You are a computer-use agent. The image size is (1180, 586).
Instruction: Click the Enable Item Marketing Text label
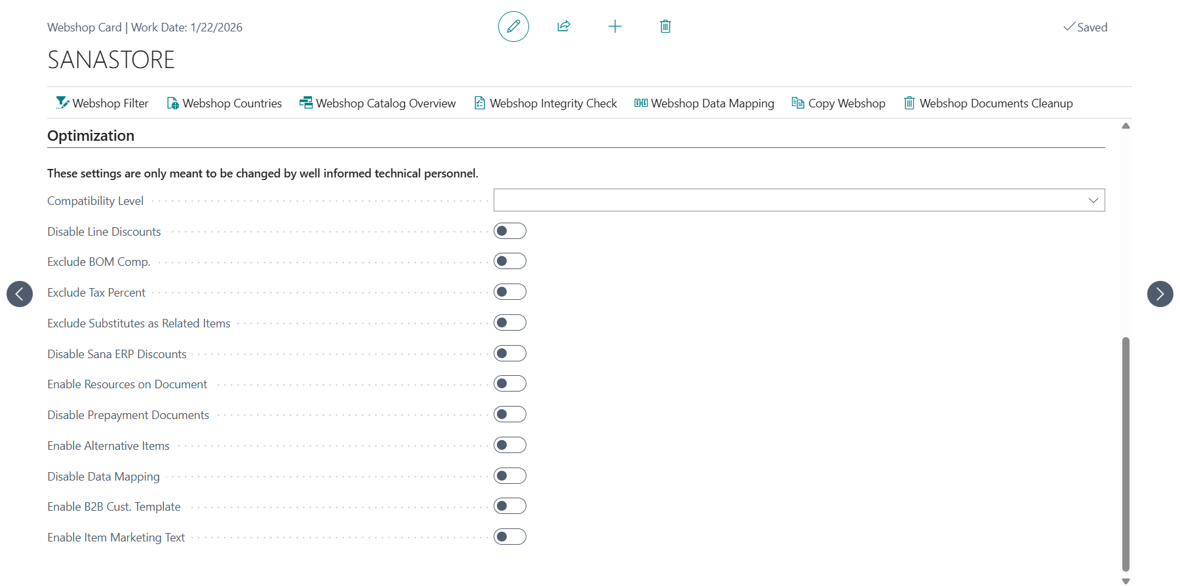[x=116, y=538]
